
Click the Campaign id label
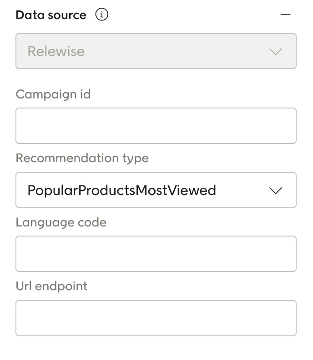coord(53,94)
